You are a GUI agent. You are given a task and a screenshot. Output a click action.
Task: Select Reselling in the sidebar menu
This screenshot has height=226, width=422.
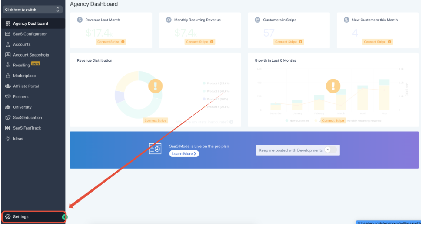(22, 65)
